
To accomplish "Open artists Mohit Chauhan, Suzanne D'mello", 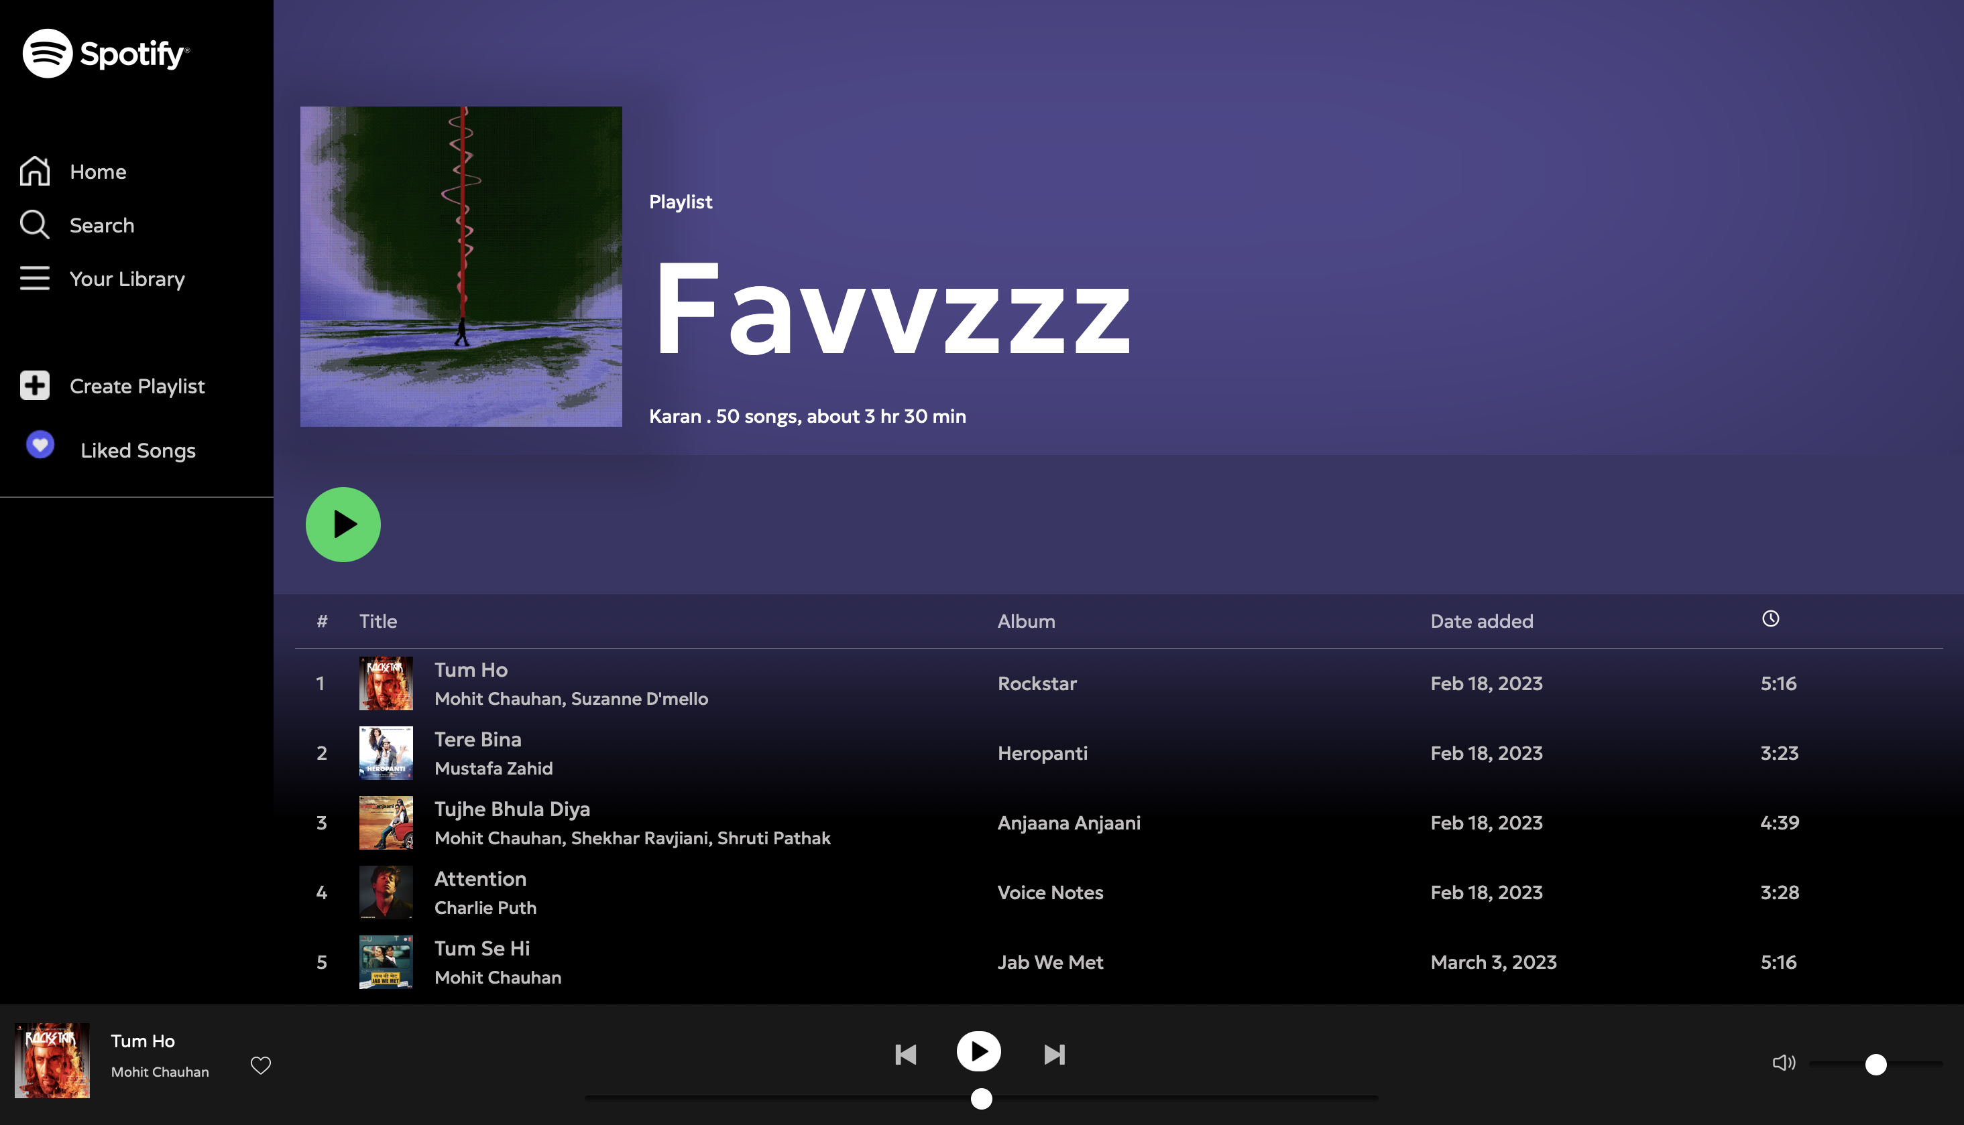I will (x=571, y=698).
